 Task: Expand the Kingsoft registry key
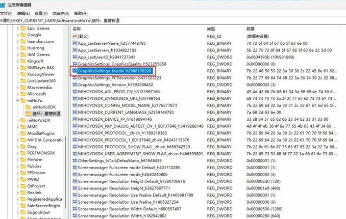pos(17,61)
